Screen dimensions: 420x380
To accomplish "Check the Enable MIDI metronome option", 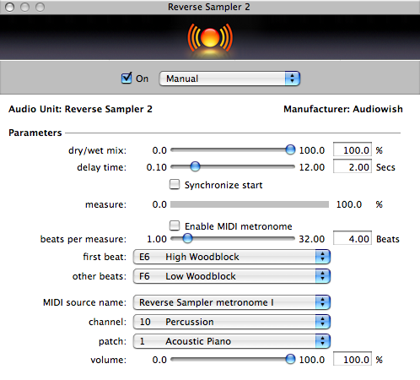I will [175, 225].
